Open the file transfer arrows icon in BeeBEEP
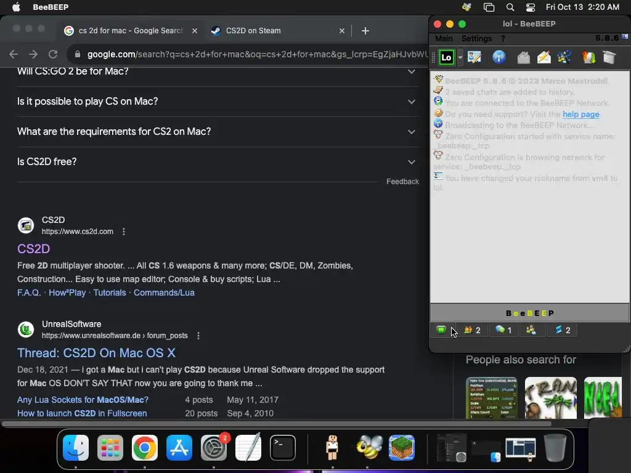 point(588,57)
